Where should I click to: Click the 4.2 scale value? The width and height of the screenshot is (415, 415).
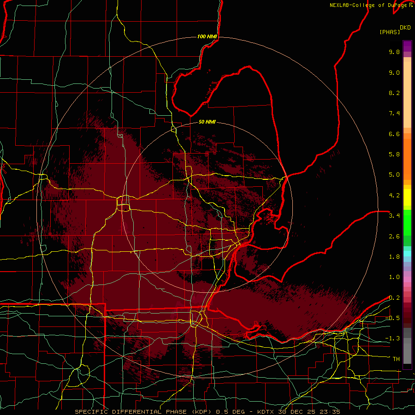394,196
